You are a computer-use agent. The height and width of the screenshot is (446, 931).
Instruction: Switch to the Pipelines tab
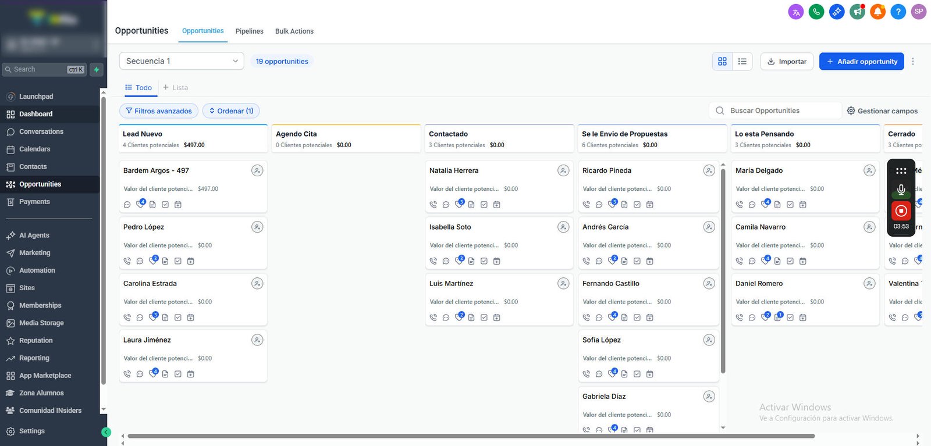pos(249,31)
